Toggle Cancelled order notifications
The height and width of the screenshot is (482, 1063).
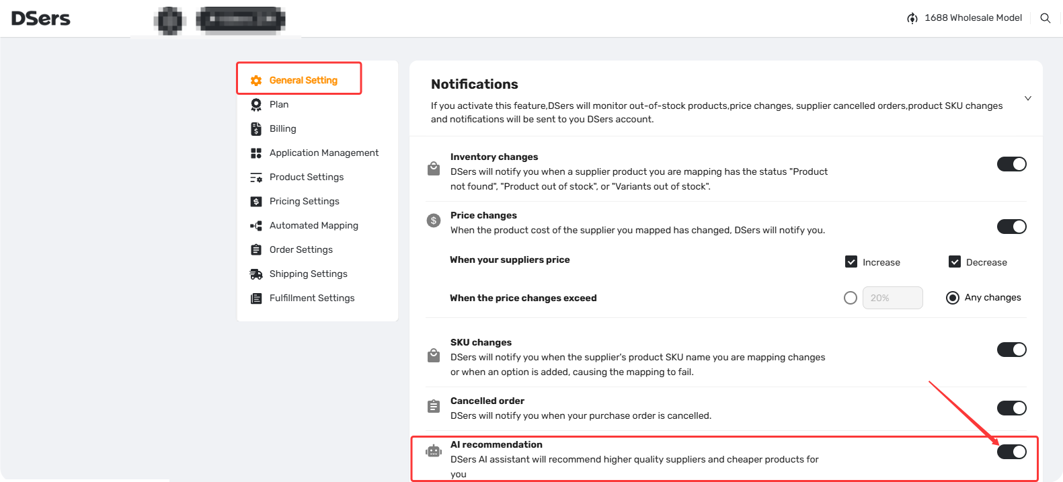pos(1012,408)
